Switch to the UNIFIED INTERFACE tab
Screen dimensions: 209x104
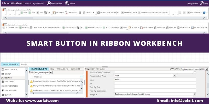pyautogui.click(x=10, y=64)
